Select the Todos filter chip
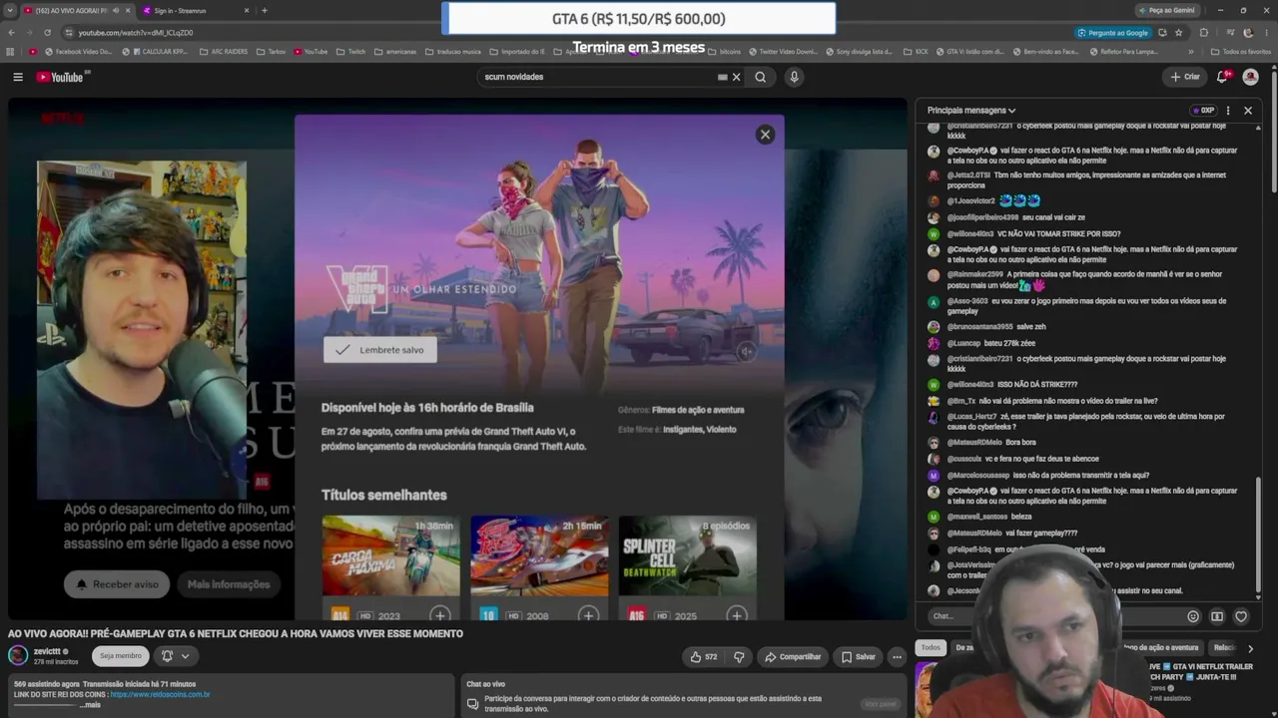Image resolution: width=1278 pixels, height=718 pixels. tap(931, 647)
